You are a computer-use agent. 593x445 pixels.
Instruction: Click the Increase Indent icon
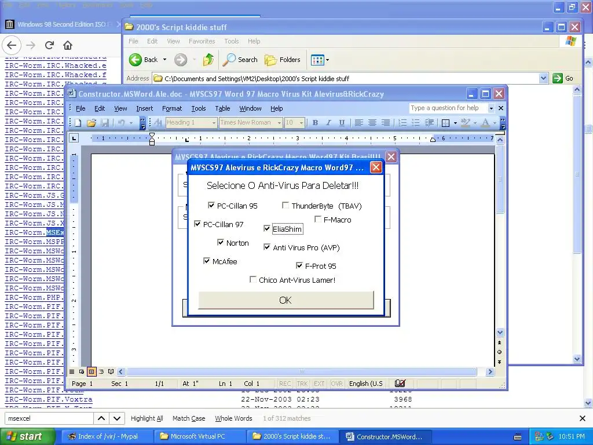(429, 123)
